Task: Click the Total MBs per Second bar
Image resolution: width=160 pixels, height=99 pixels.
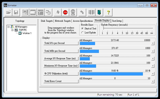Action: (x=115, y=51)
